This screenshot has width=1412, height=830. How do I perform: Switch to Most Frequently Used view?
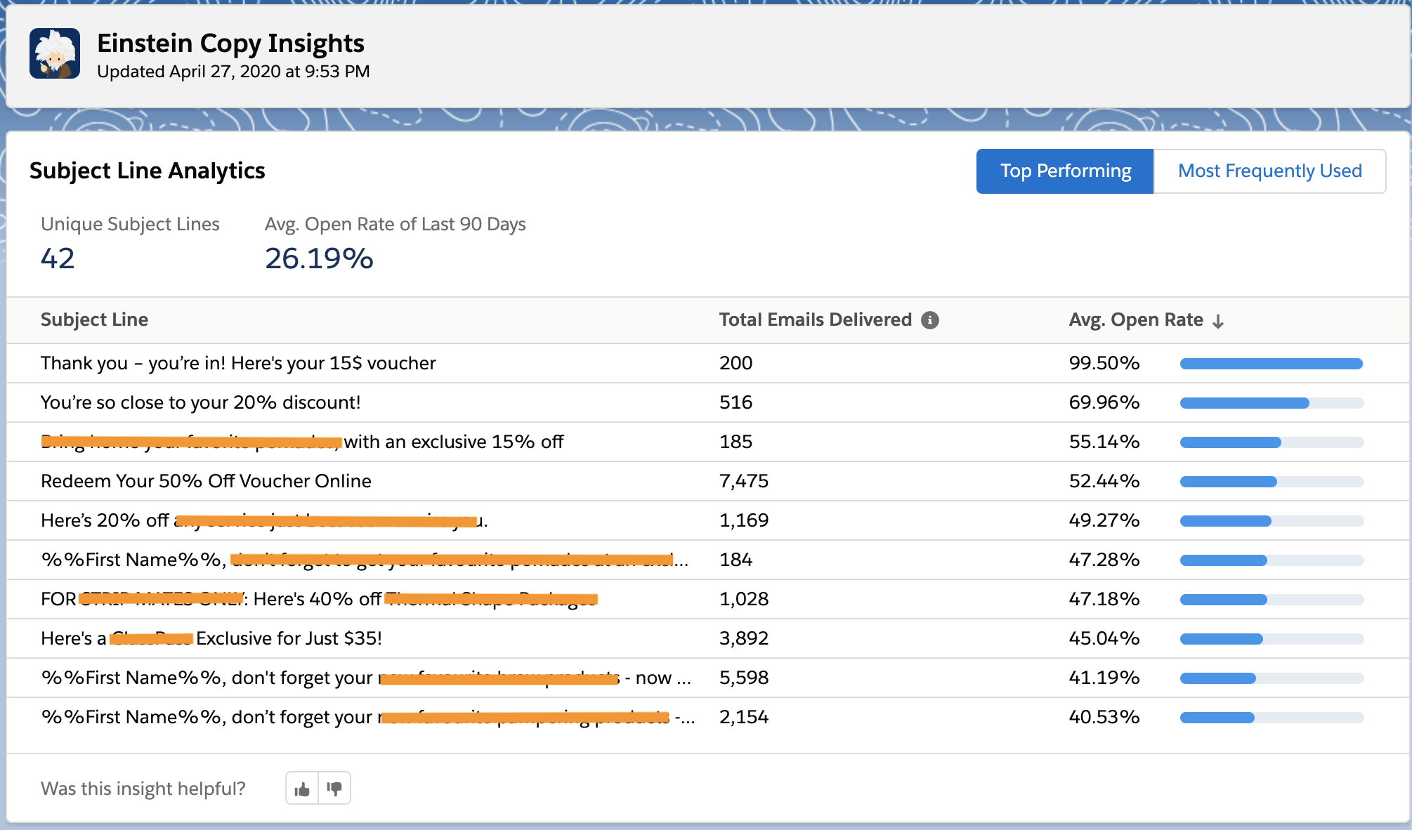[1270, 171]
